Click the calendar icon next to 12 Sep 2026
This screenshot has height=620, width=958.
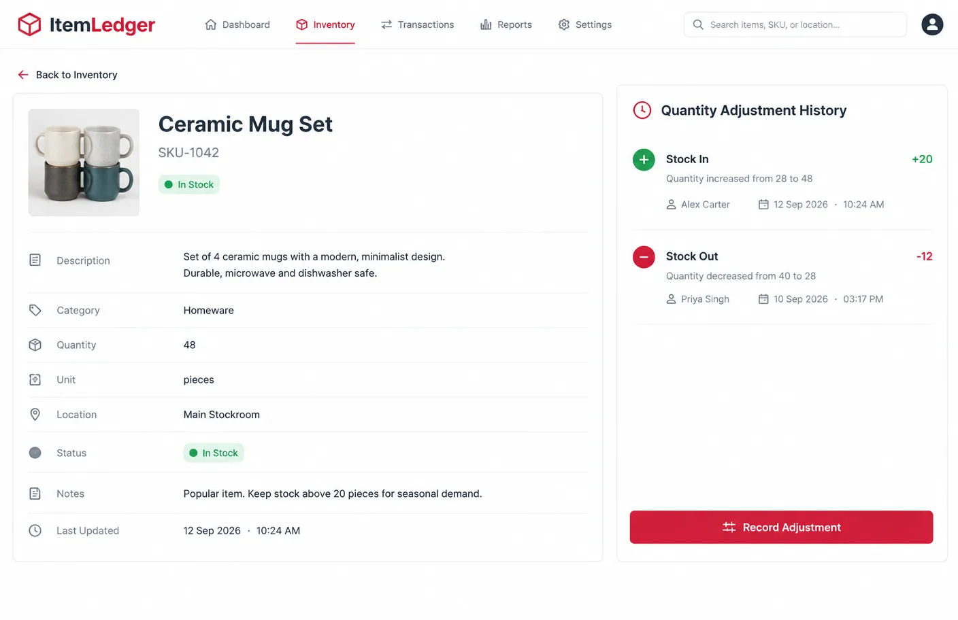click(x=763, y=205)
